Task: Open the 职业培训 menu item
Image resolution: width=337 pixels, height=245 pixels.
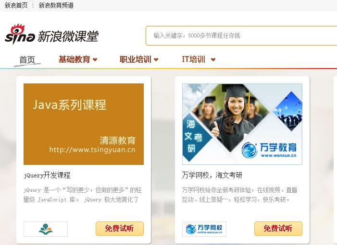Action: click(135, 59)
